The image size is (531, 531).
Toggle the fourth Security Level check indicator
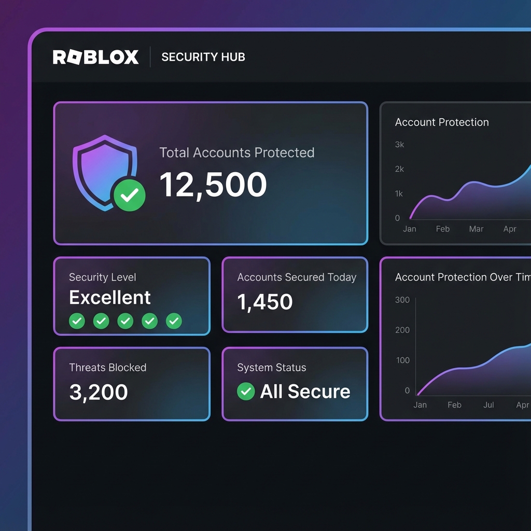[x=149, y=321]
